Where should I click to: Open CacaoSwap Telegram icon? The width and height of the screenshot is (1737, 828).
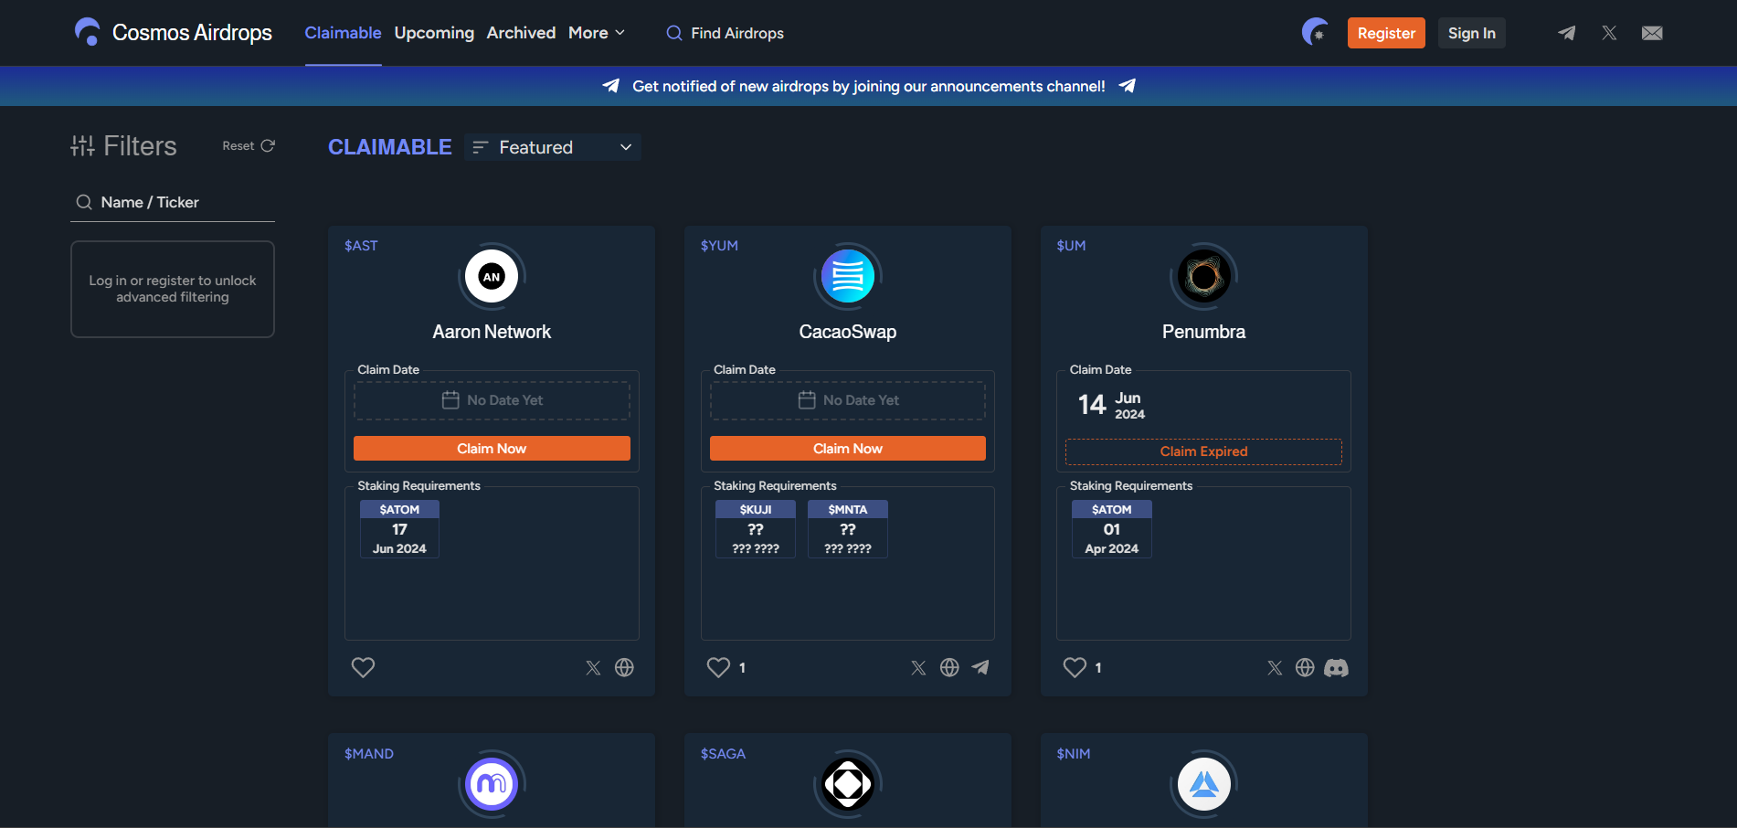click(x=980, y=668)
